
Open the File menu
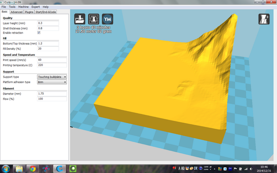coord(4,7)
